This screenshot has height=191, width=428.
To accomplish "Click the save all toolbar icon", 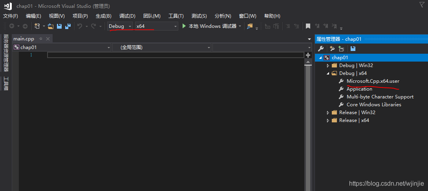I will click(68, 26).
